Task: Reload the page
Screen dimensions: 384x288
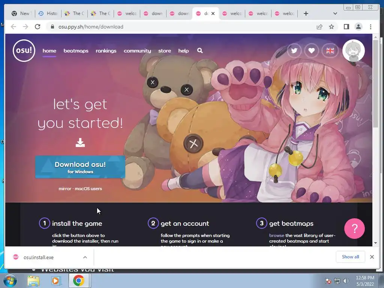Action: [x=37, y=27]
